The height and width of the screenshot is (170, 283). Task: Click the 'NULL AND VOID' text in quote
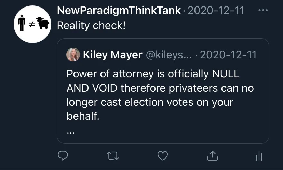(x=153, y=81)
